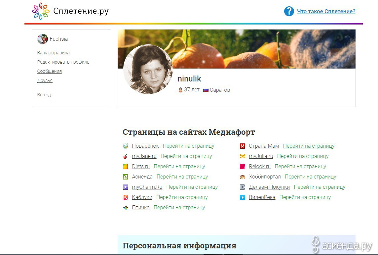Click 'Перейти на страницу' next to Каблуки
Image resolution: width=378 pixels, height=255 pixels.
click(182, 197)
